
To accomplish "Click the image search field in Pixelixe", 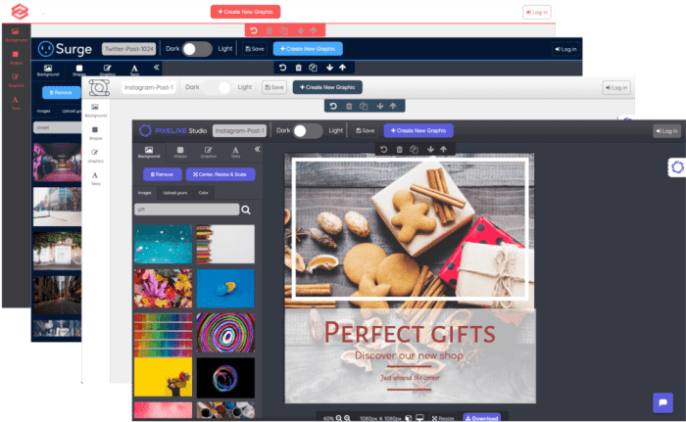I will tap(187, 210).
